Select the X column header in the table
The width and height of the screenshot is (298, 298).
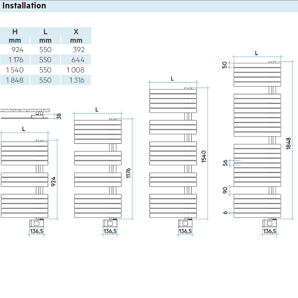click(x=76, y=32)
